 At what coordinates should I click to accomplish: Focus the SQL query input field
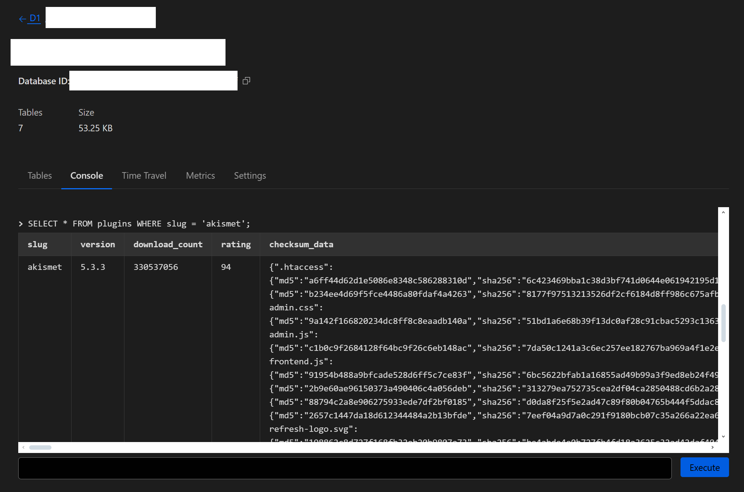pos(345,468)
